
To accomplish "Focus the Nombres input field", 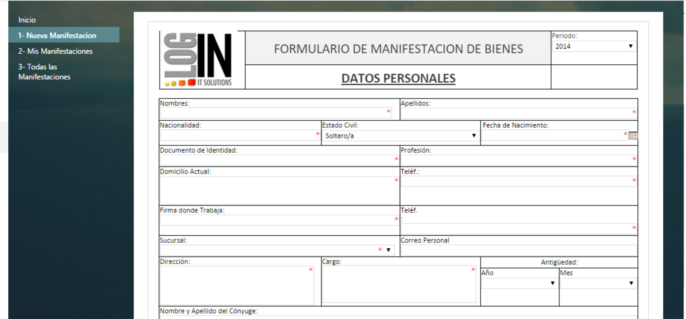I will tap(276, 113).
